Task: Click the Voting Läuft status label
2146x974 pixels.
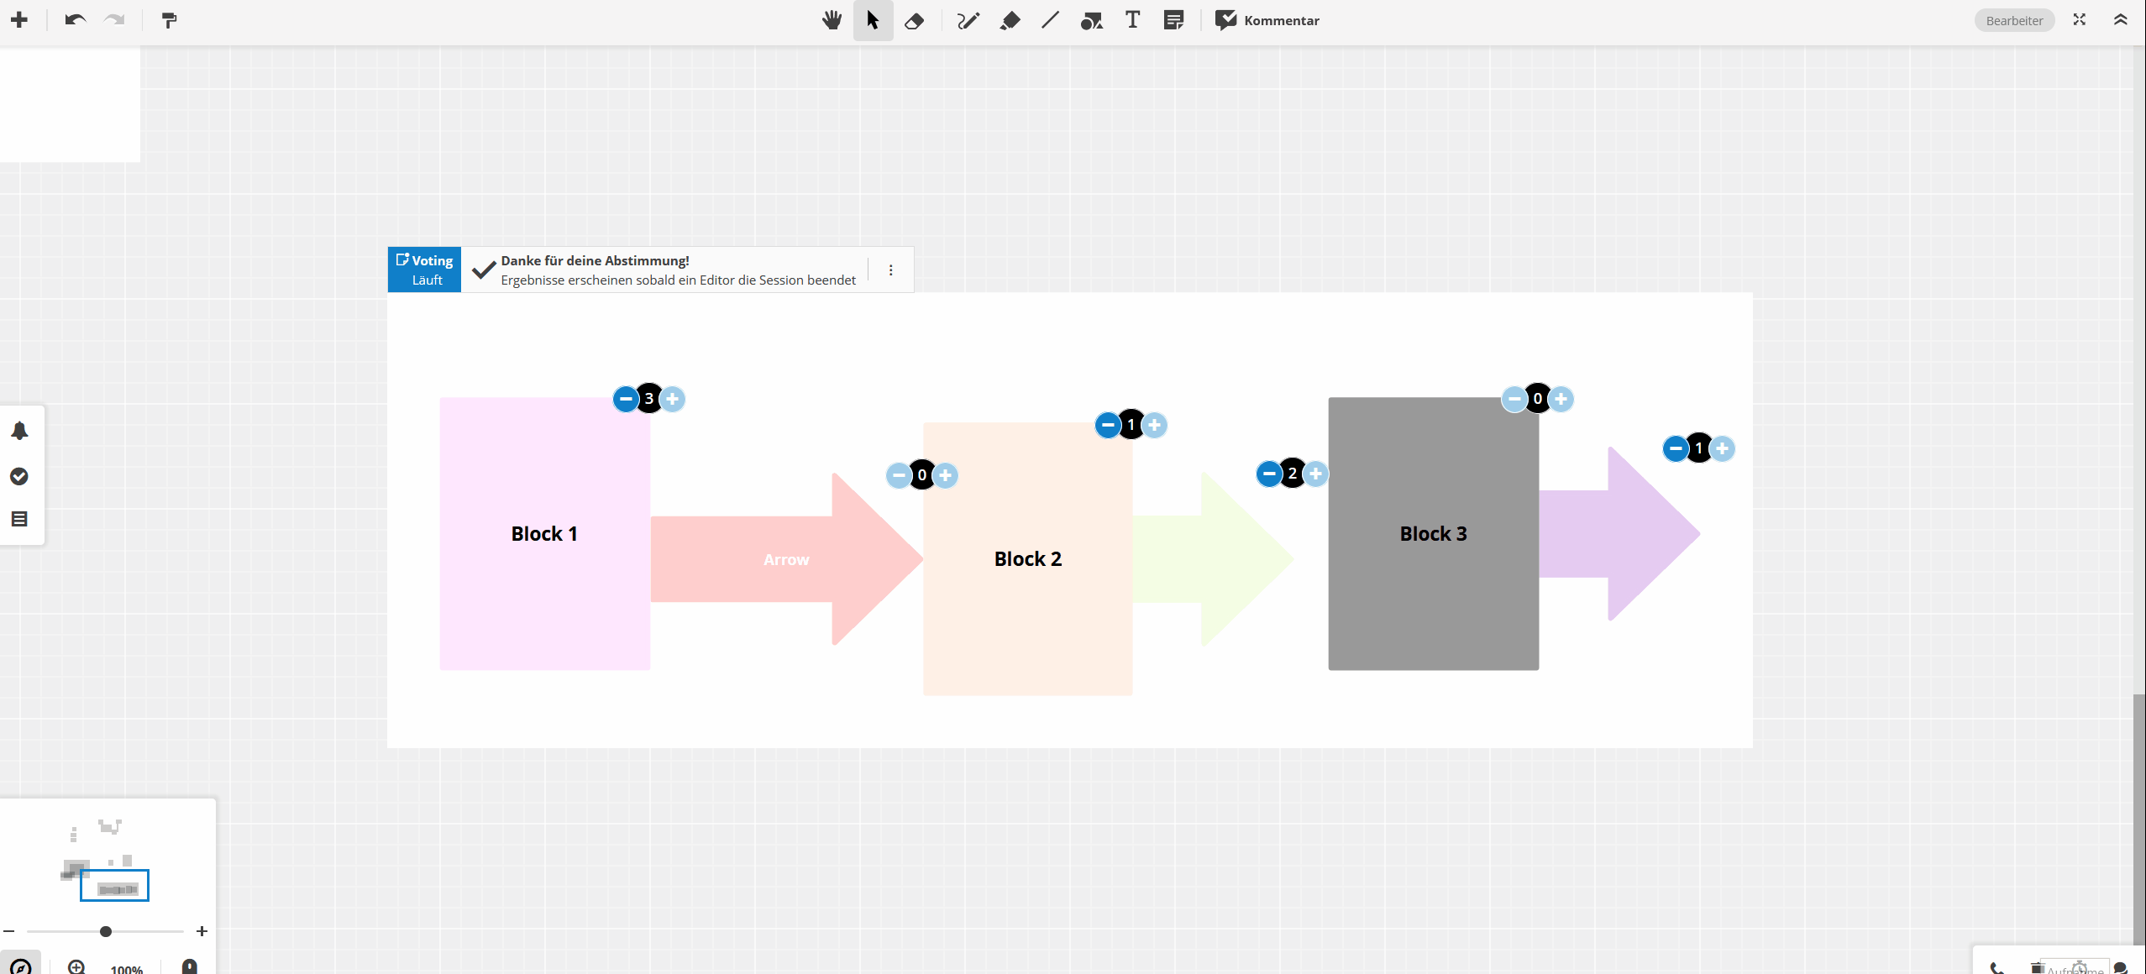Action: 425,270
